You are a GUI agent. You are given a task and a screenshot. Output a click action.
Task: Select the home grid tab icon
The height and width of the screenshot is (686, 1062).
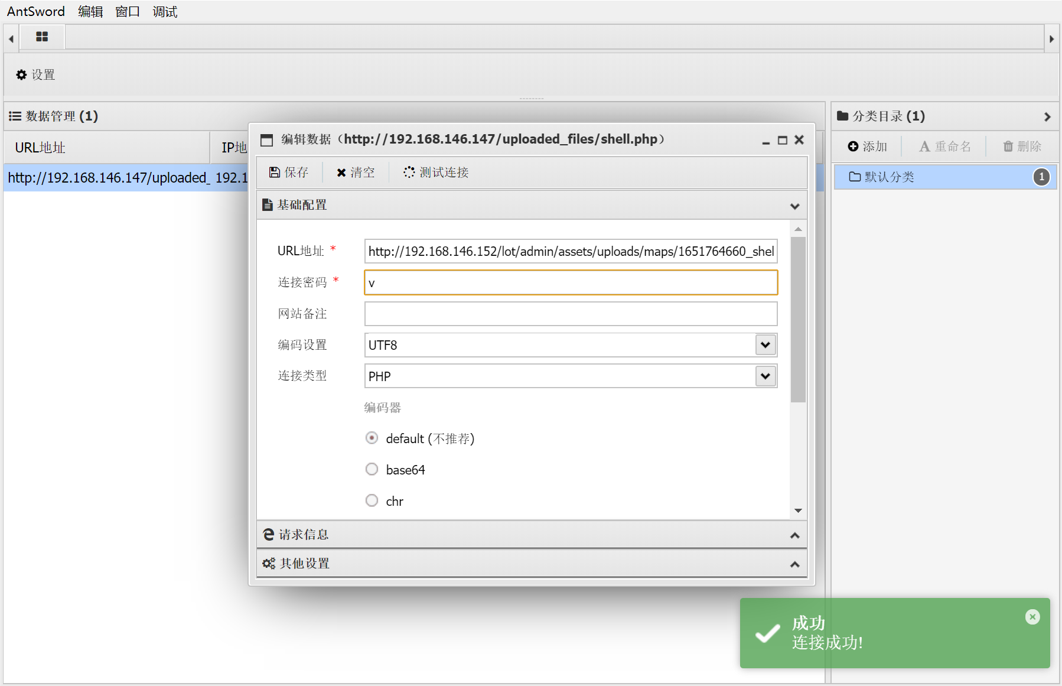42,37
